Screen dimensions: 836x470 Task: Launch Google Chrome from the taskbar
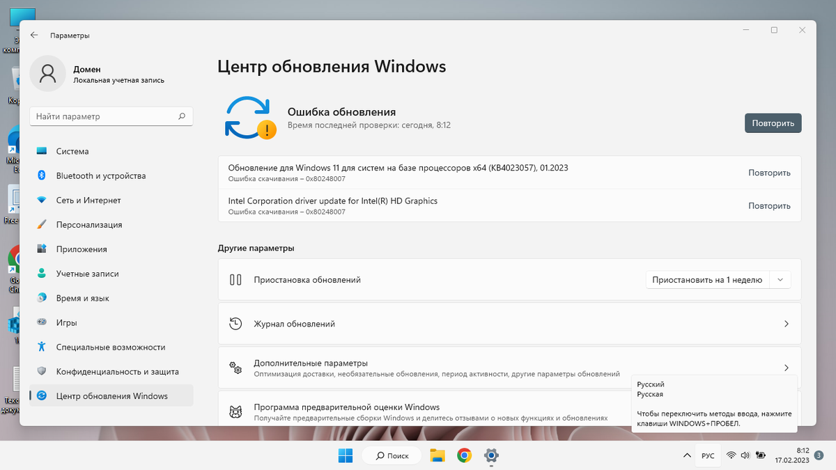(x=464, y=455)
